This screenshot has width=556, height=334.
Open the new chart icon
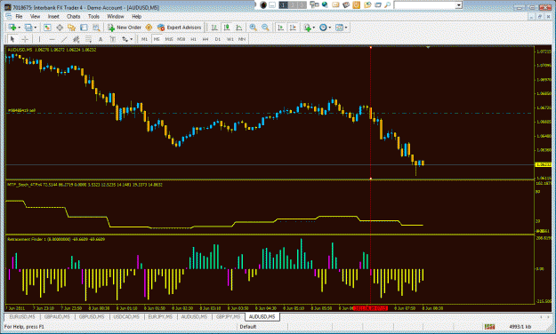(12, 28)
